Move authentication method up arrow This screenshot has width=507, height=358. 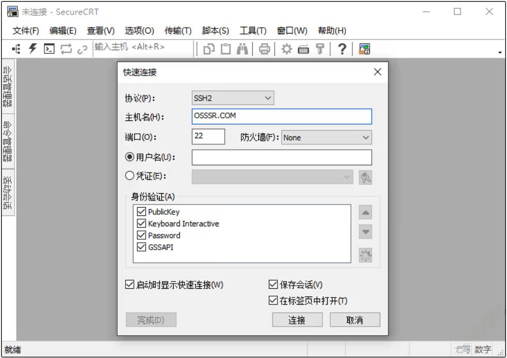pyautogui.click(x=365, y=212)
